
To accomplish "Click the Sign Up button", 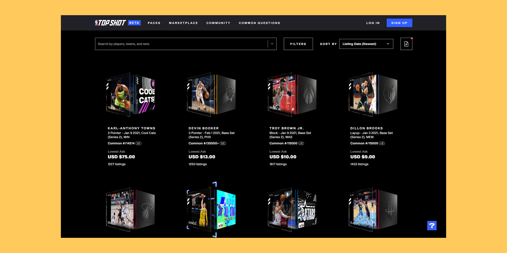I will click(399, 23).
